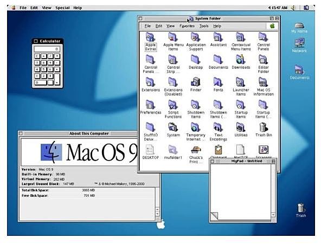
Task: Collapse the System Folder window with windowshade box
Action: [277, 18]
